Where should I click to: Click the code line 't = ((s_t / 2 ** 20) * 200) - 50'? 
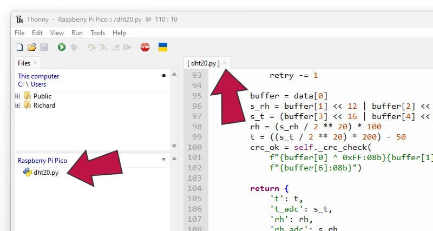point(328,137)
